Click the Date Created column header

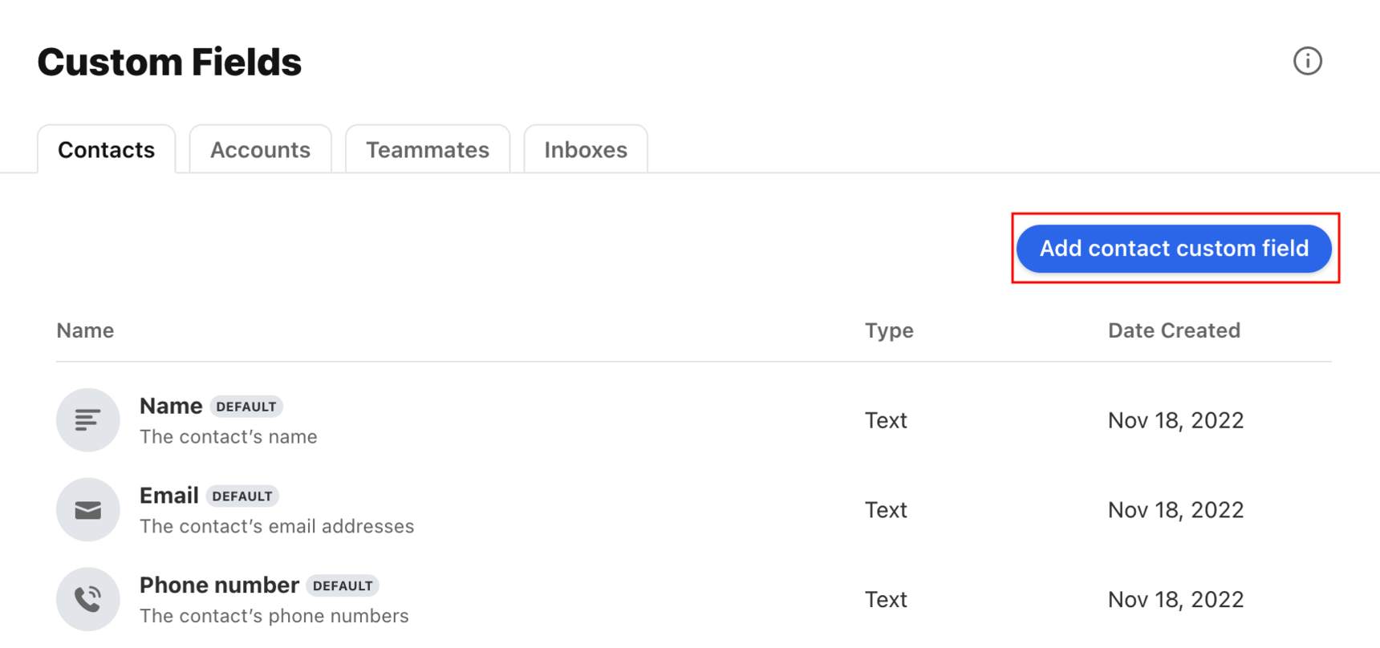pyautogui.click(x=1174, y=330)
